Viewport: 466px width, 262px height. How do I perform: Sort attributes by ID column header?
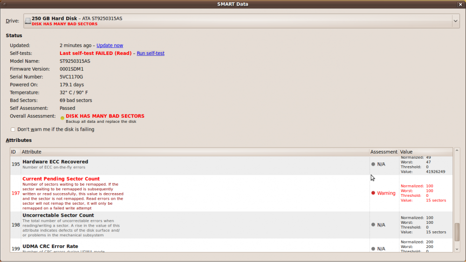[15, 152]
